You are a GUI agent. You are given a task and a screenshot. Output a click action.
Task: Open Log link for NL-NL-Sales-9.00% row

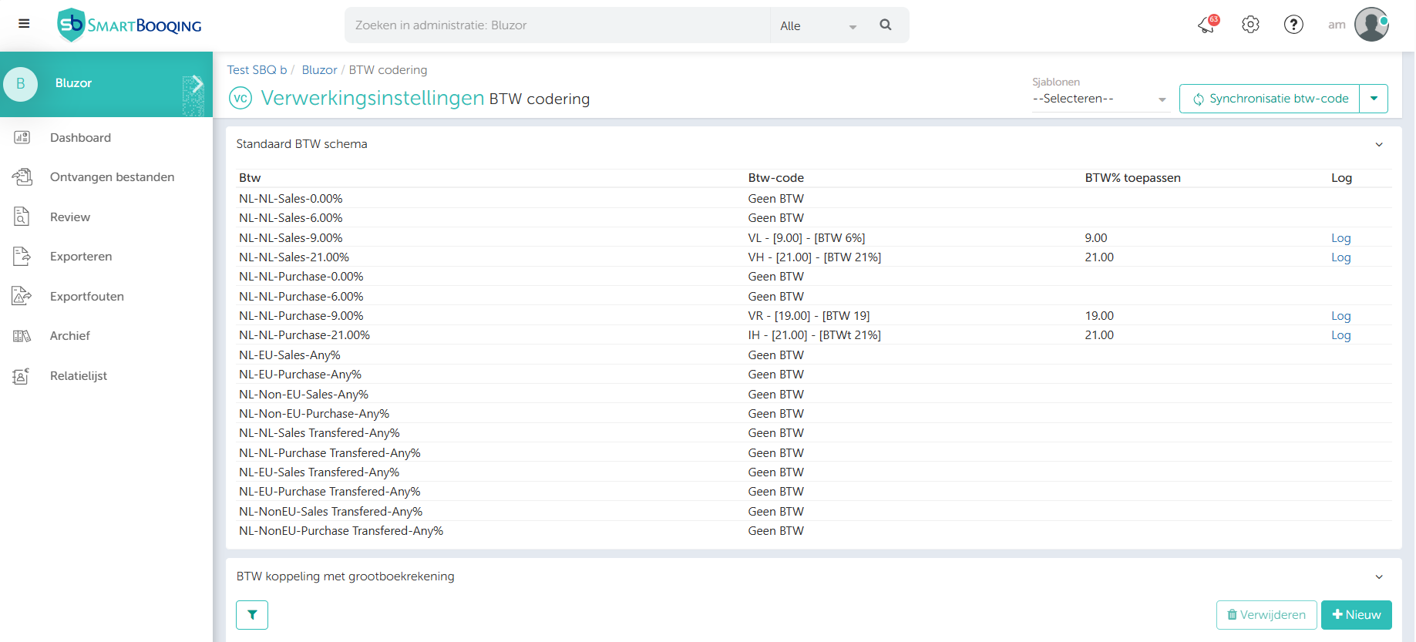coord(1340,238)
